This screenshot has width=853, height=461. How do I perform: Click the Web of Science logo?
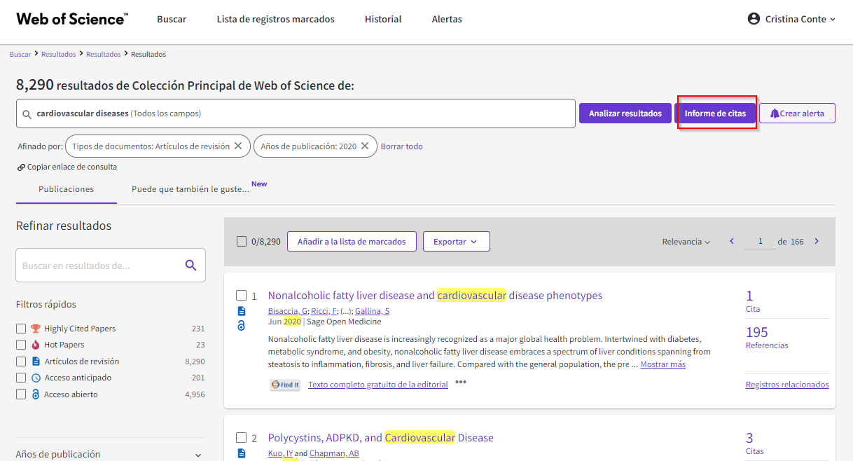point(72,19)
